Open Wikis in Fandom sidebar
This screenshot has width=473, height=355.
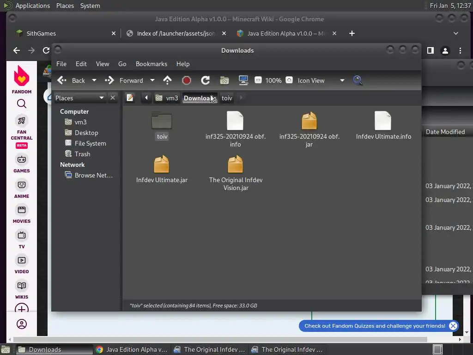coord(21,290)
